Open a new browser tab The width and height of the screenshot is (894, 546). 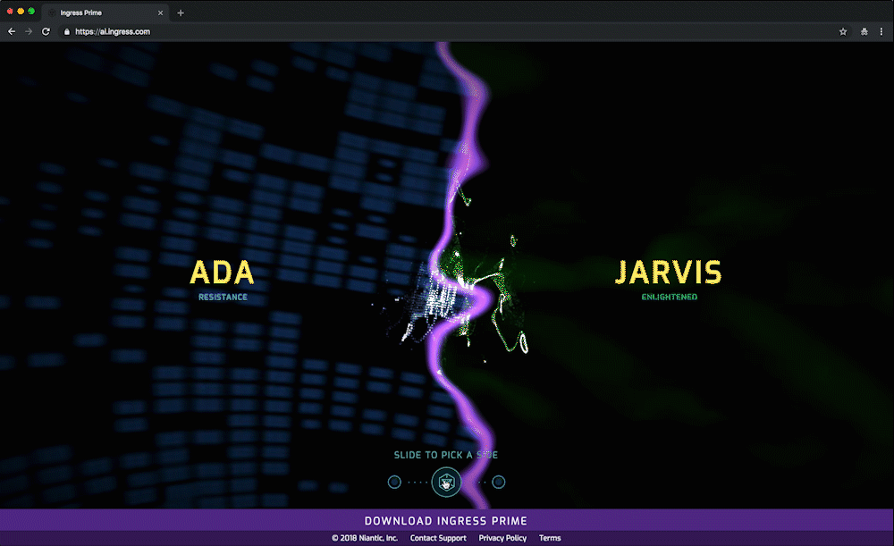[181, 13]
